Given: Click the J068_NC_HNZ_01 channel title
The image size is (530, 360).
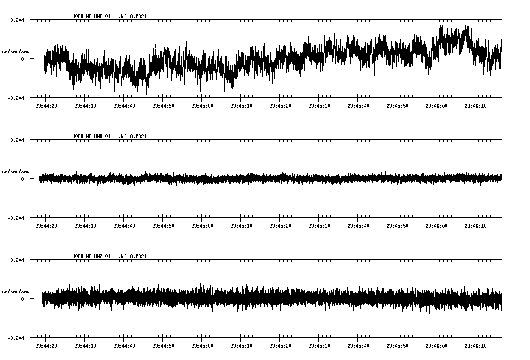Looking at the screenshot, I should [91, 256].
